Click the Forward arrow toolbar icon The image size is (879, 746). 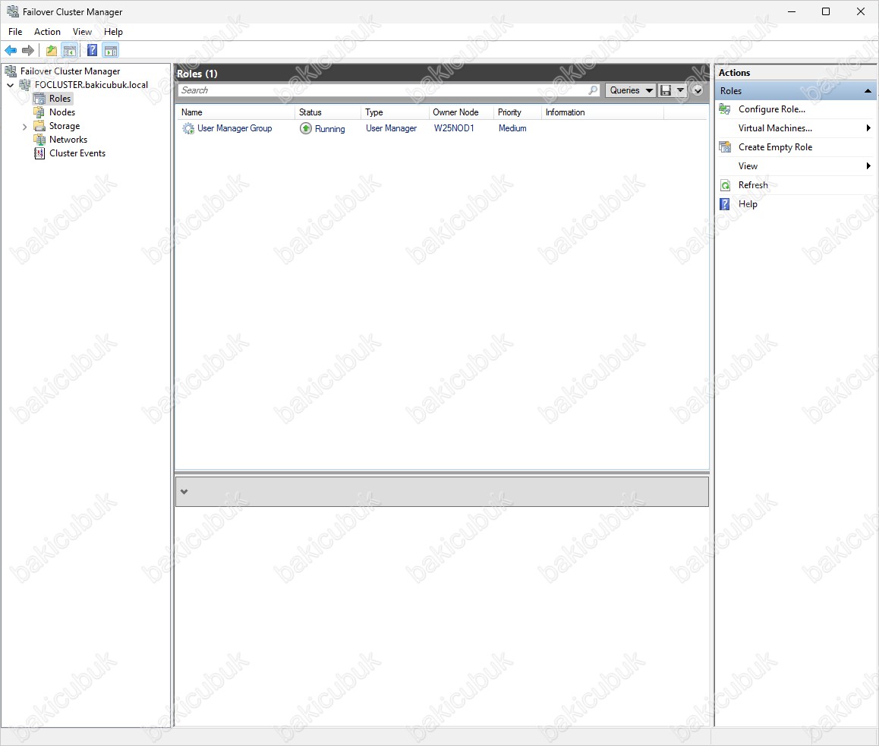click(x=27, y=50)
